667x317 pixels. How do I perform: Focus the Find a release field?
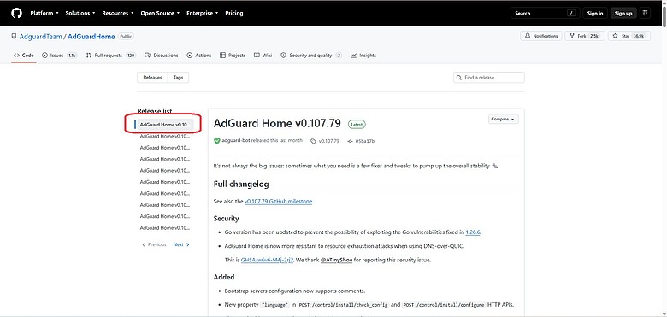[489, 78]
